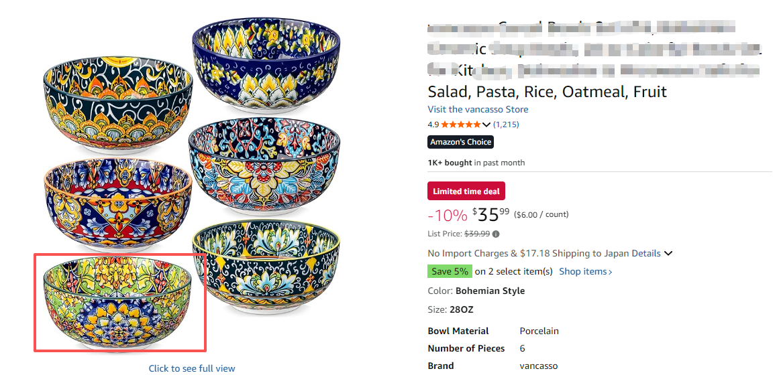The width and height of the screenshot is (777, 377).
Task: Click the navy blue bowl at top right
Action: click(265, 60)
